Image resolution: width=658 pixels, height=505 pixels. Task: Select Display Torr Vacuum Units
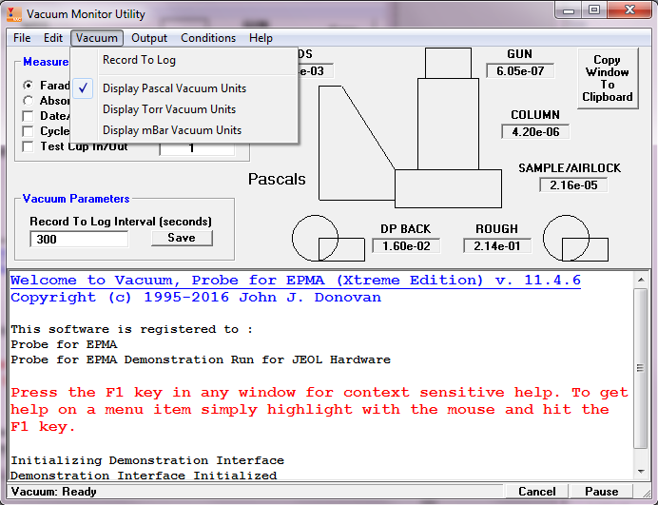tap(169, 109)
